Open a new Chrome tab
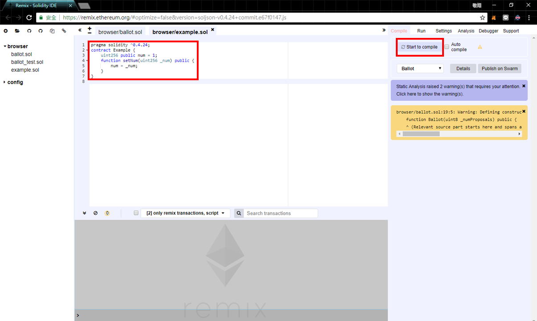 (x=84, y=6)
